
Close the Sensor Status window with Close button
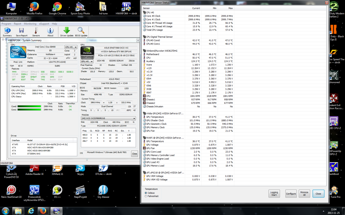point(318,193)
